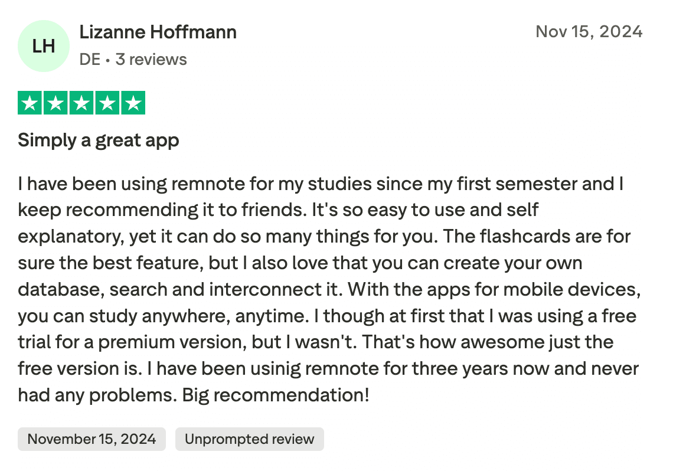Click the DE country code label
Viewport: 673px width, 471px height.
(x=90, y=60)
